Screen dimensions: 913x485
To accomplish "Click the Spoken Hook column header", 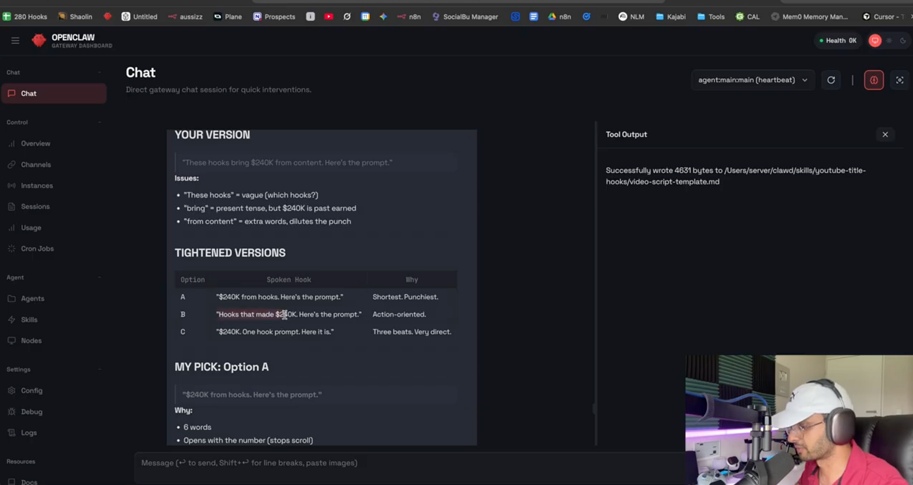I will point(289,280).
